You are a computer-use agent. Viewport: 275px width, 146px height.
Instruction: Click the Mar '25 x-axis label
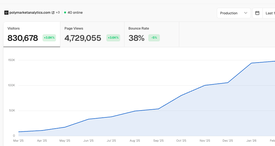click(x=18, y=141)
